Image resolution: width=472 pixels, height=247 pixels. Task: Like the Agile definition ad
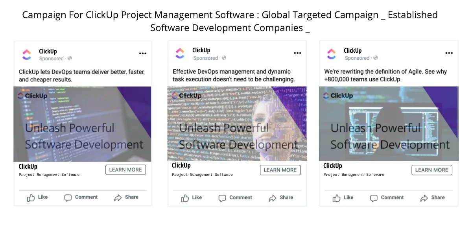pos(343,198)
